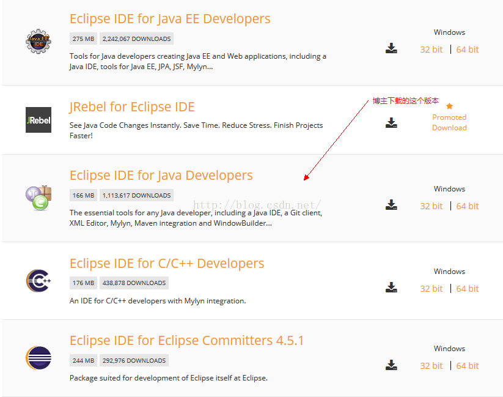503x397 pixels.
Task: Click the 176 MB size badge
Action: (x=83, y=283)
